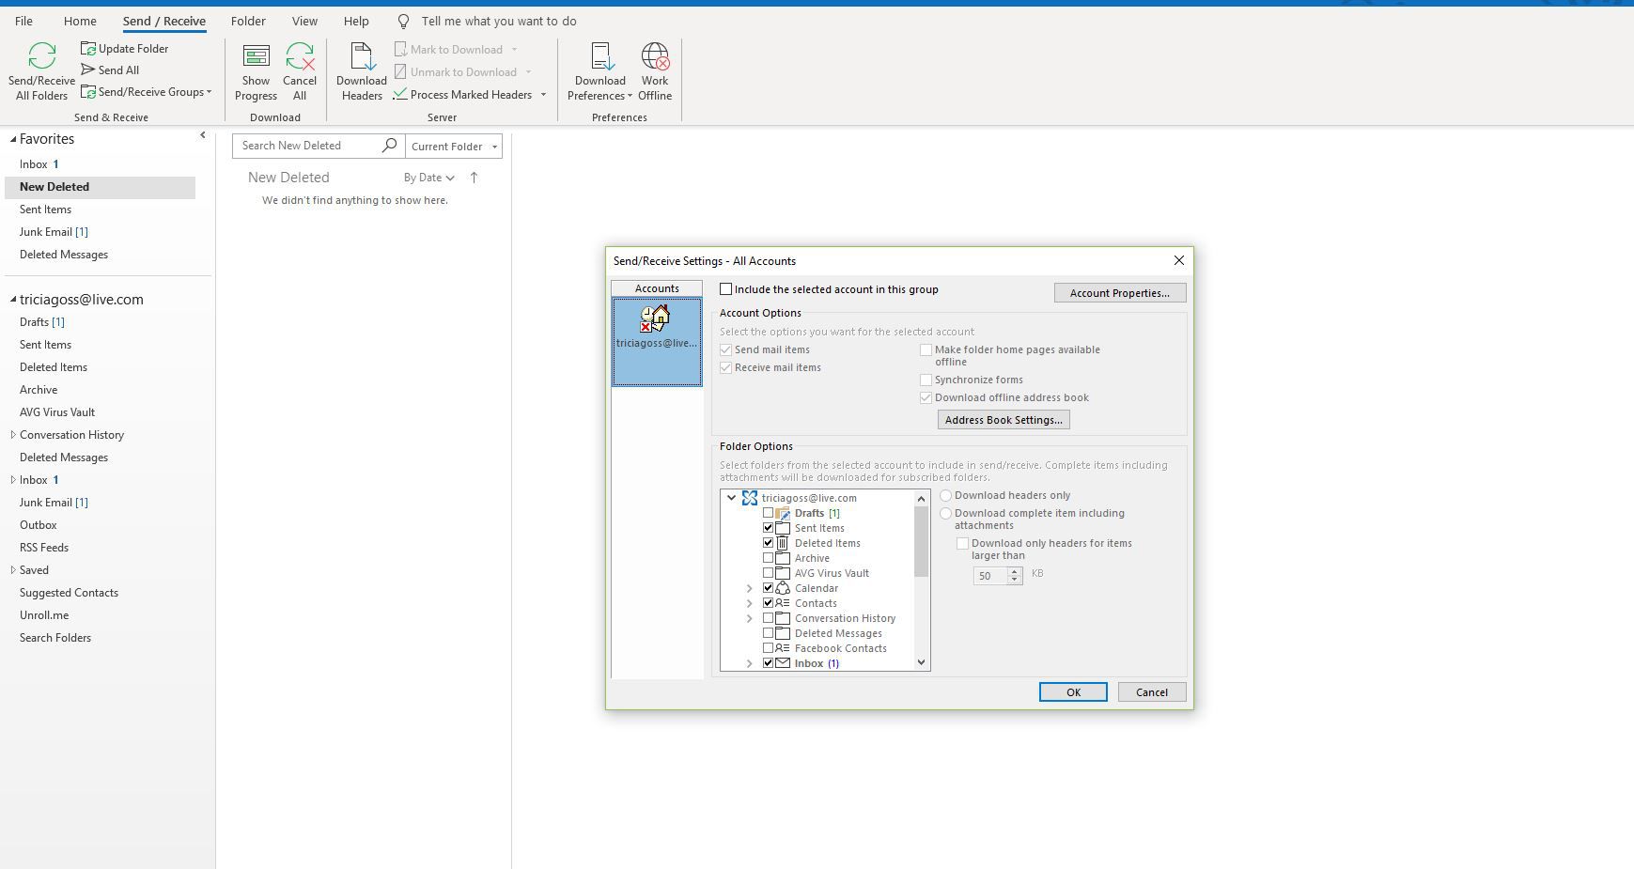Collapse triciagoss@live.com account in folder pane
Viewport: 1634px width, 869px height.
13,300
